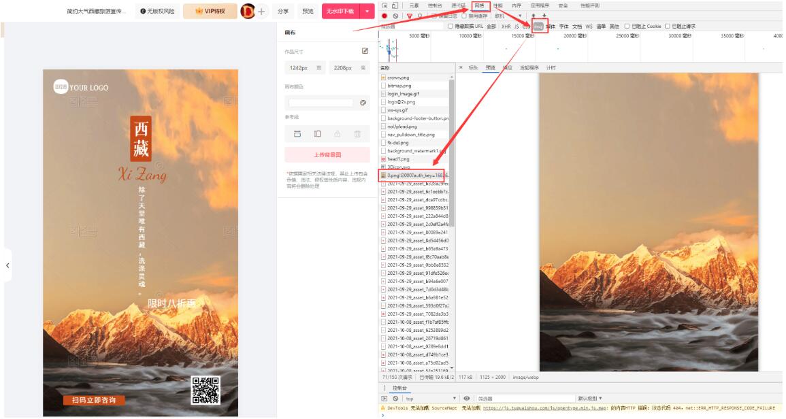Viewport: 786px width, 419px height.
Task: Click the console live expression eye icon
Action: point(467,398)
